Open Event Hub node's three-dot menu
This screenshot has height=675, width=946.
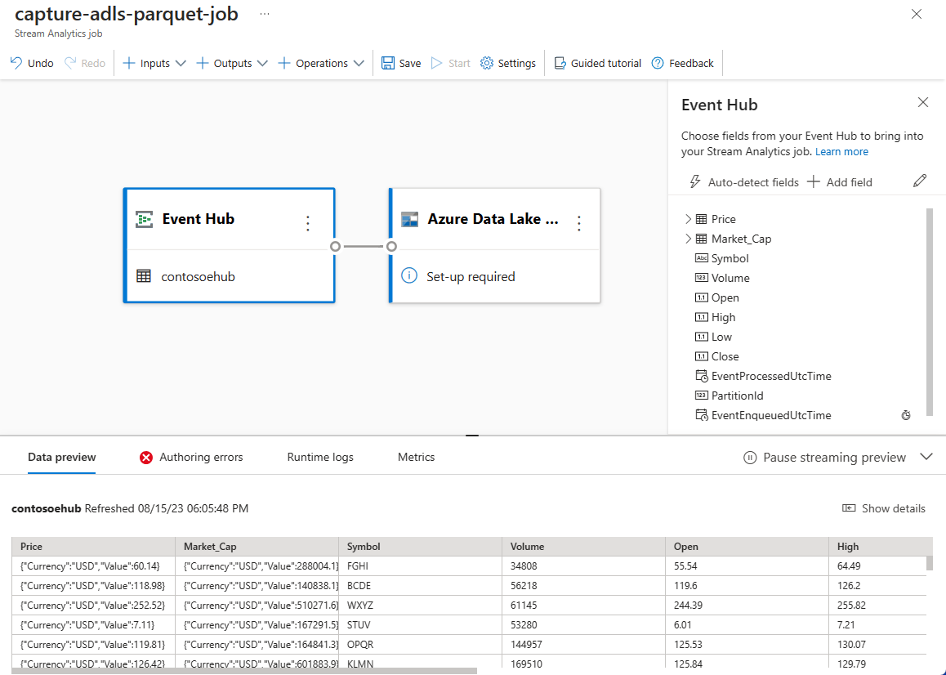(x=308, y=223)
